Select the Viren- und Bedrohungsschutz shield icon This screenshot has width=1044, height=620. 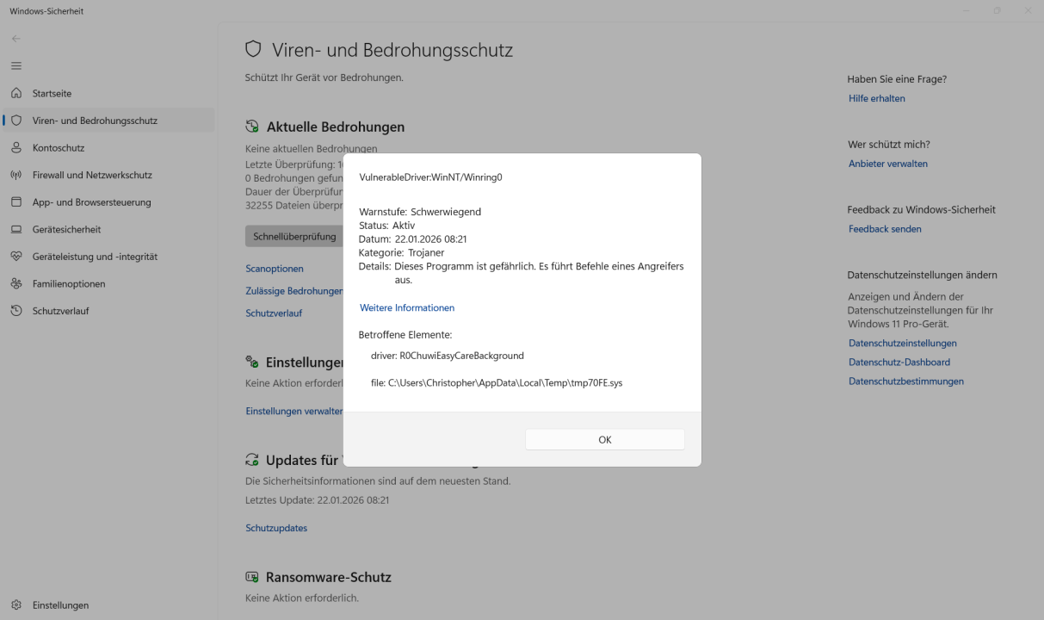[x=15, y=121]
